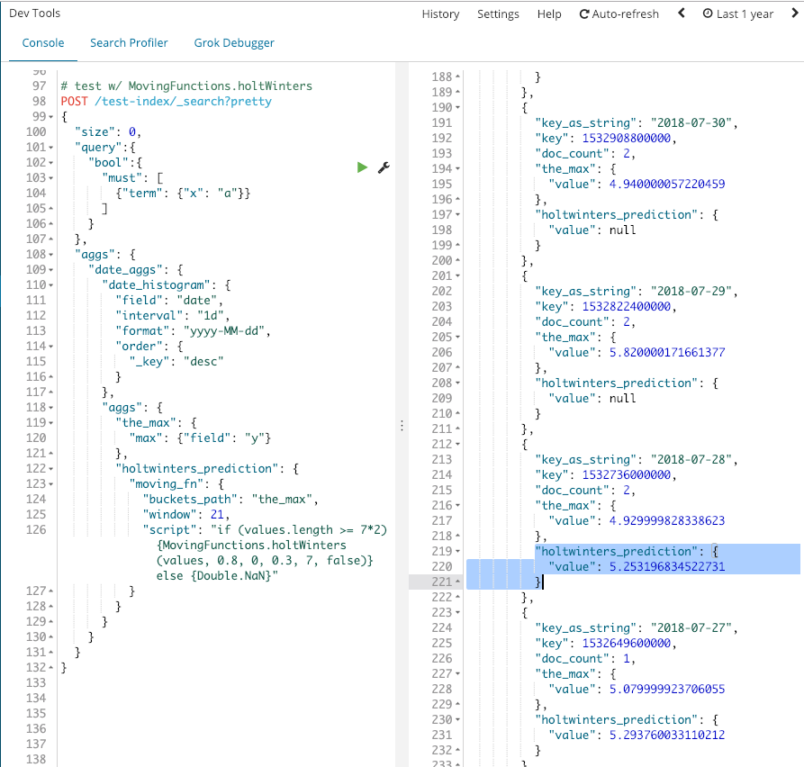Open the Last 1 year time picker
This screenshot has height=767, width=804.
coord(737,14)
